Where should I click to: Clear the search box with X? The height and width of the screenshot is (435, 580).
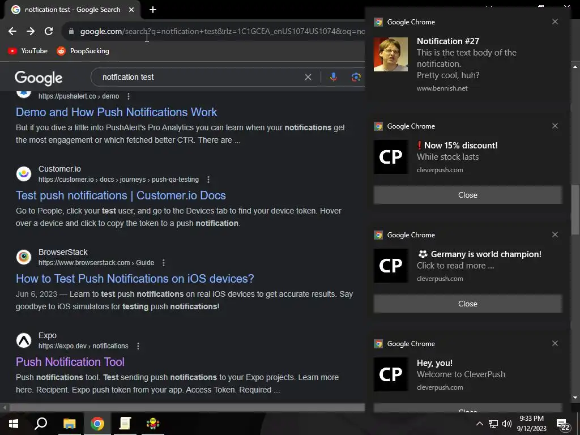(308, 77)
